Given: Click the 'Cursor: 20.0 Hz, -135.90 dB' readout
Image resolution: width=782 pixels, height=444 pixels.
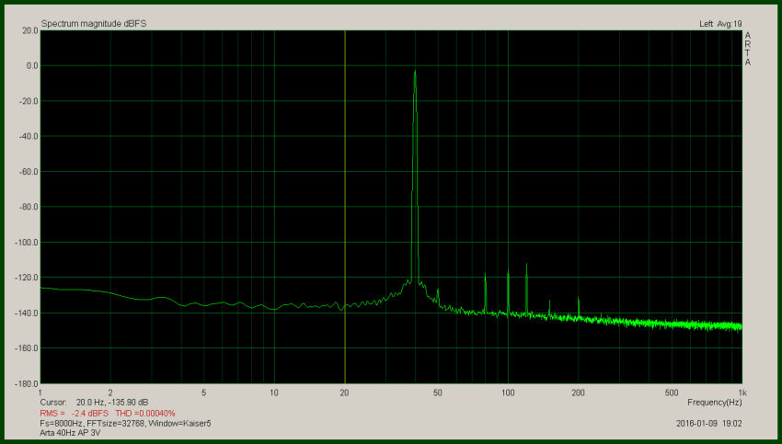Looking at the screenshot, I should pyautogui.click(x=94, y=402).
